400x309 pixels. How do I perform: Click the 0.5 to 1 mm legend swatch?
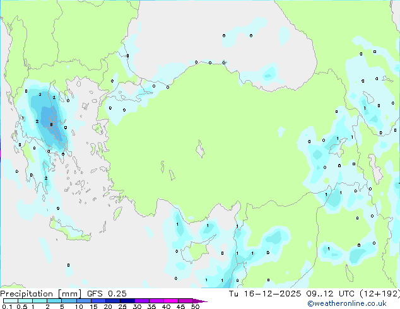(x=25, y=301)
